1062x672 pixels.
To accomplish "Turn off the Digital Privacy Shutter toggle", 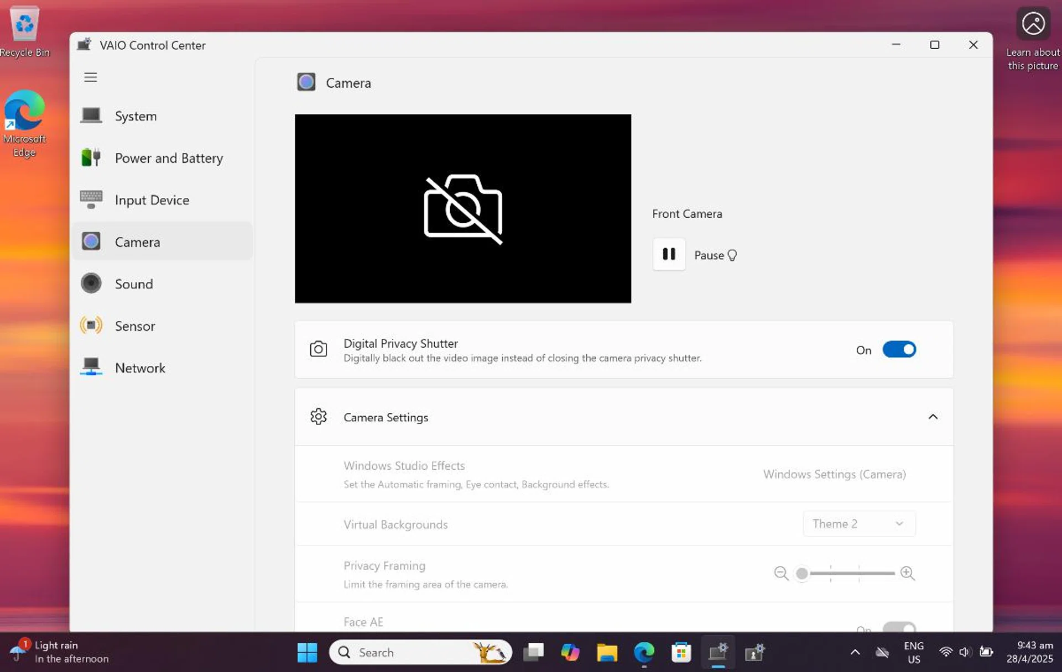I will click(899, 350).
